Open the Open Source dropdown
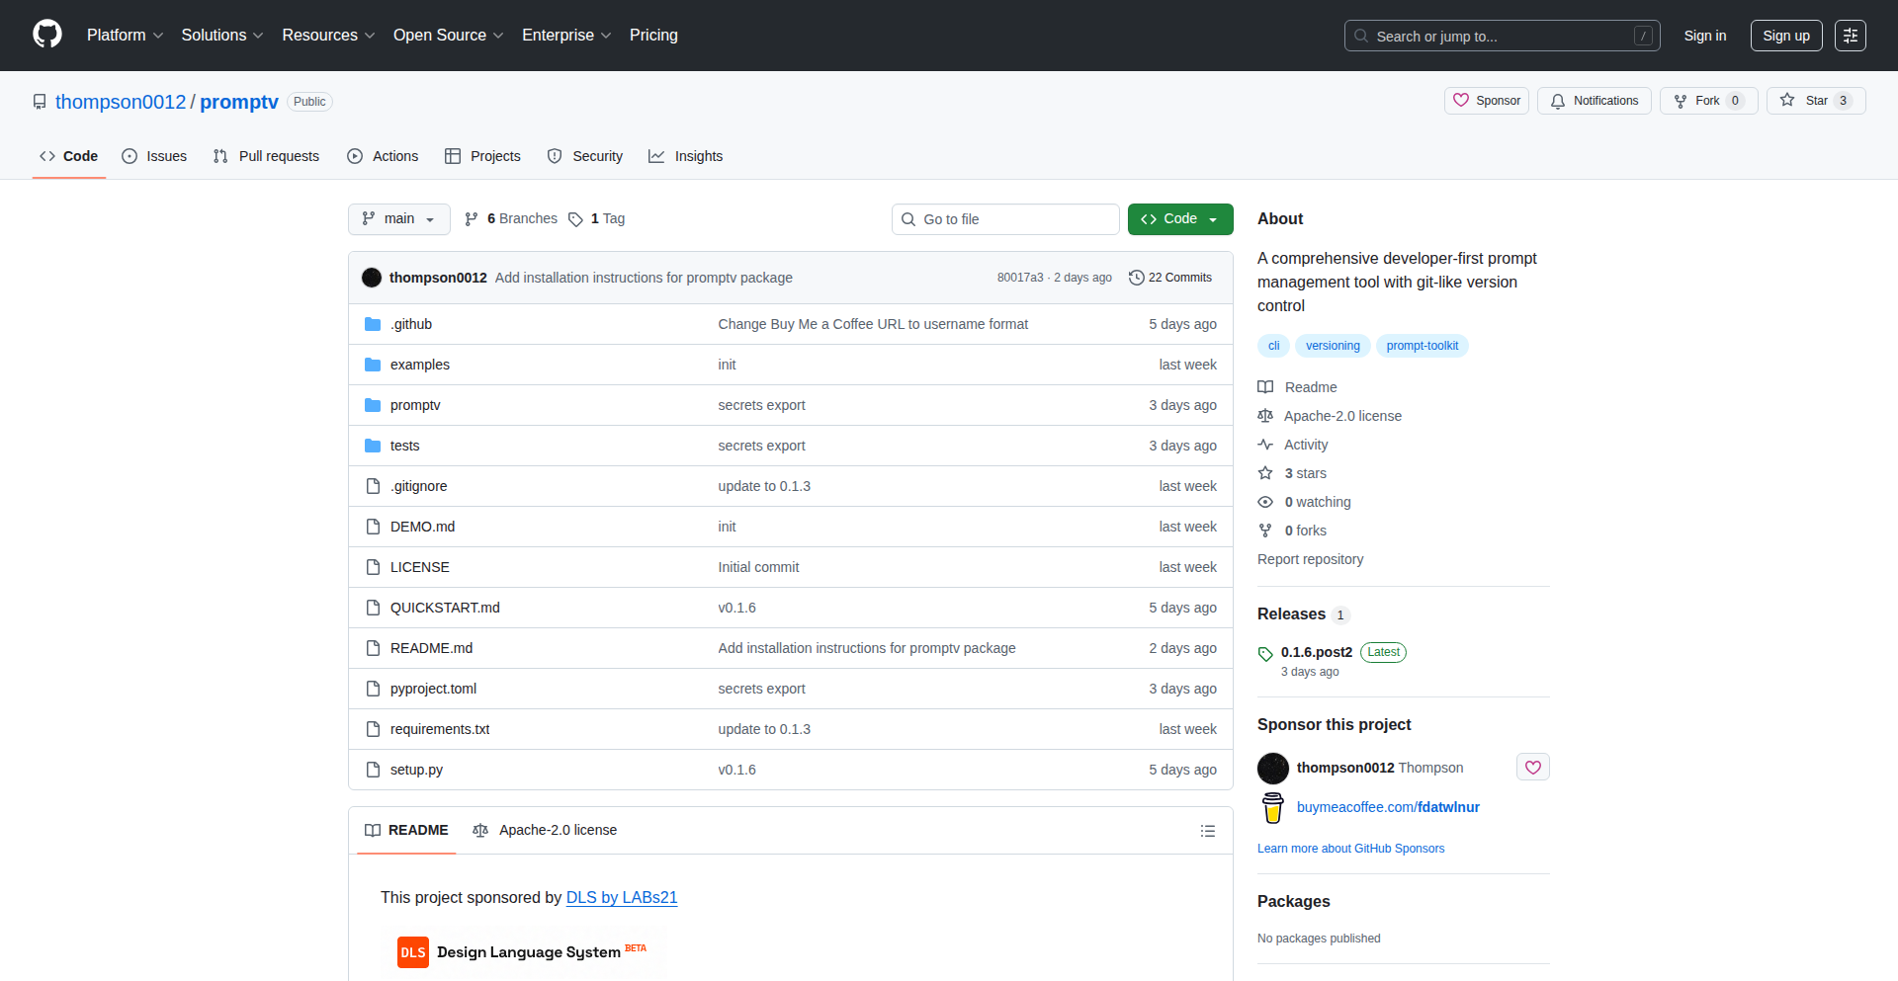1898x981 pixels. point(447,36)
